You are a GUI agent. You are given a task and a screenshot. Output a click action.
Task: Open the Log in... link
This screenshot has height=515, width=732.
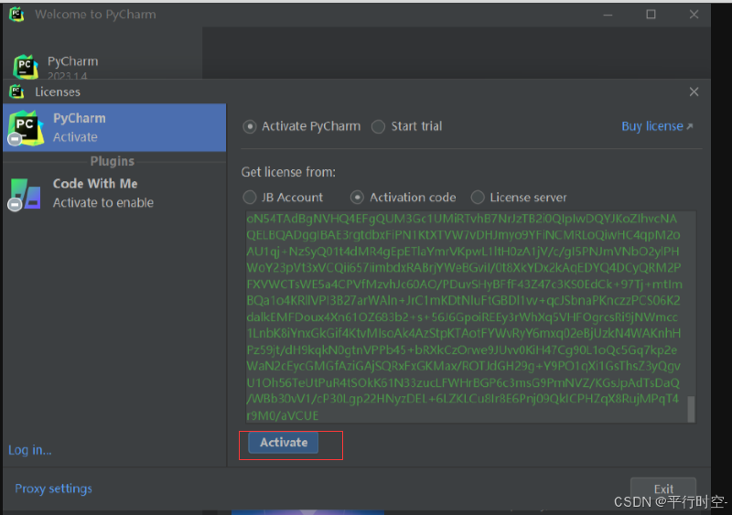tap(30, 450)
